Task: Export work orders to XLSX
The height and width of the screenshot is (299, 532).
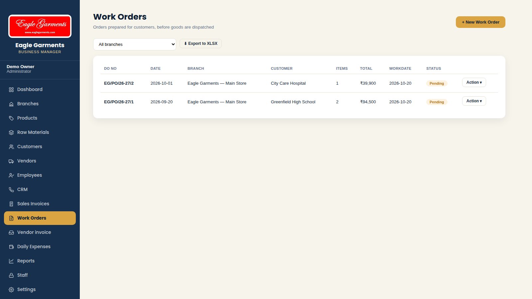Action: (x=200, y=44)
